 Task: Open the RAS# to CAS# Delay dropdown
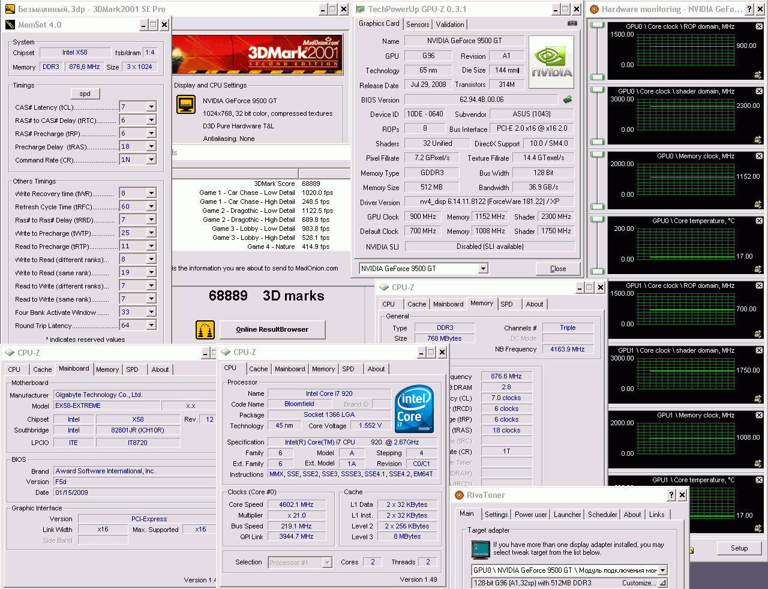click(x=151, y=120)
